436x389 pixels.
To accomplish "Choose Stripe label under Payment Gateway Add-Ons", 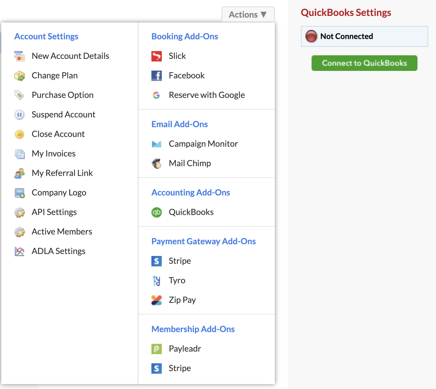I will [x=180, y=261].
